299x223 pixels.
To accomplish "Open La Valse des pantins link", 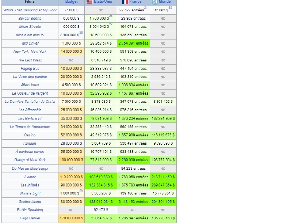I will [30, 76].
